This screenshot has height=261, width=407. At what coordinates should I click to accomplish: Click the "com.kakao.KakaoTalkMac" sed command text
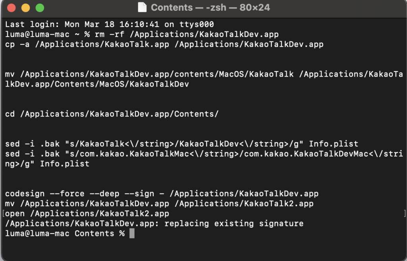point(204,159)
